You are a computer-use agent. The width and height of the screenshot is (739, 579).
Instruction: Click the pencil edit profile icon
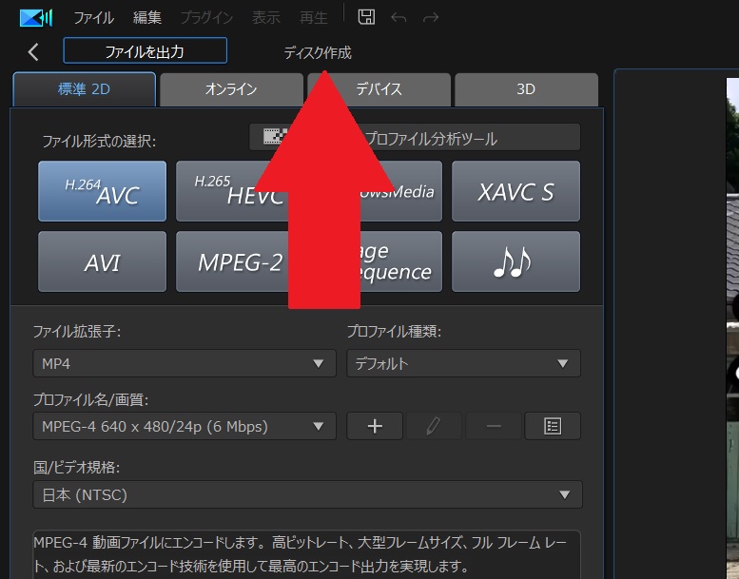coord(434,426)
